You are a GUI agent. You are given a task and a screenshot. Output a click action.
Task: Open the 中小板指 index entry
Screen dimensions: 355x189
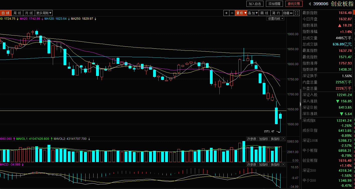(327, 153)
